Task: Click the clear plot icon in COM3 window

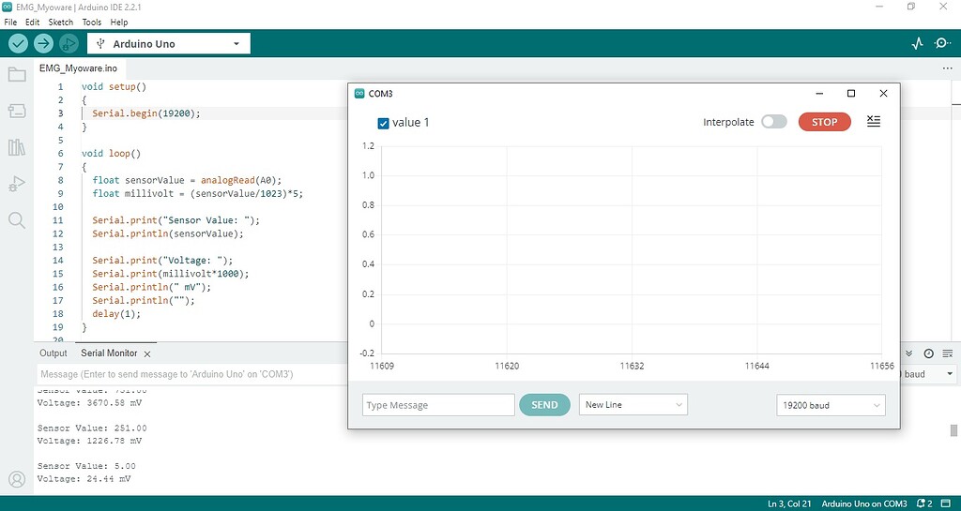Action: click(x=874, y=121)
